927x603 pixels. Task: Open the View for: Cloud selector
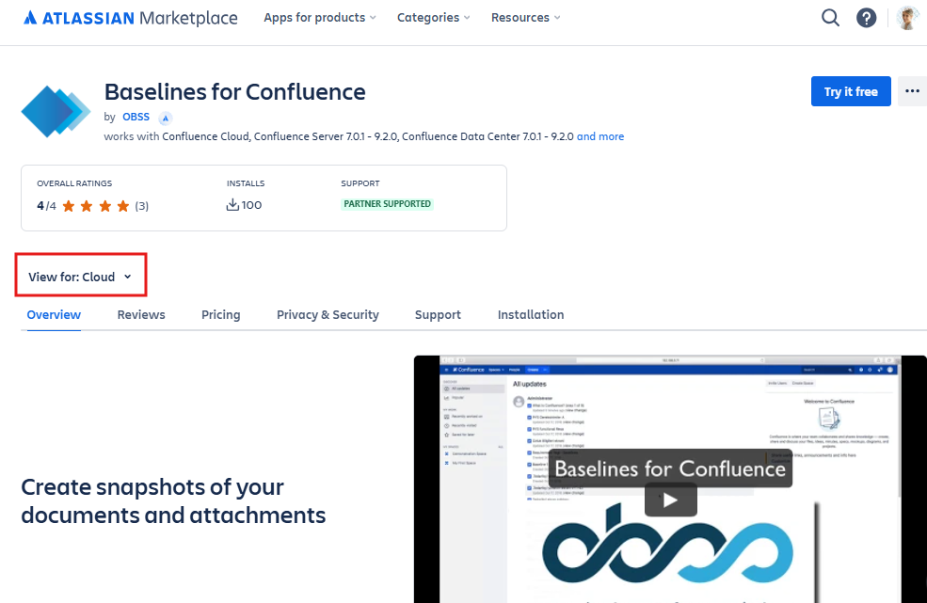click(x=80, y=277)
